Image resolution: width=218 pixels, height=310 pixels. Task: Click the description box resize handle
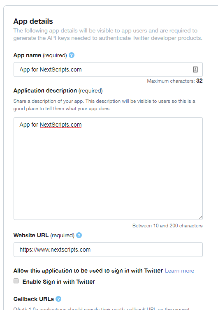tap(200, 217)
